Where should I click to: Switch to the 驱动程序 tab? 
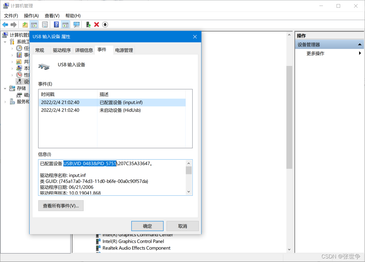point(62,50)
